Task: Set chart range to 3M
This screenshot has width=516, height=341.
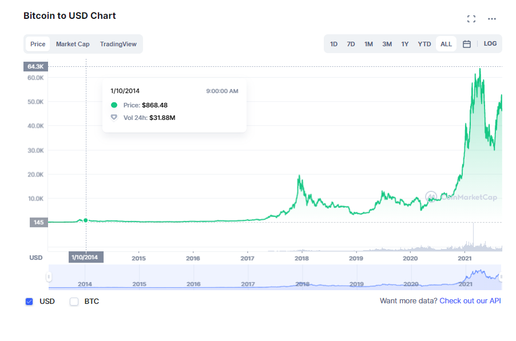Action: pyautogui.click(x=387, y=44)
